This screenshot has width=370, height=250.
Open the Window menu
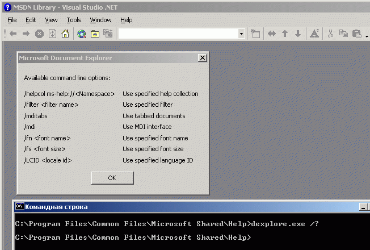click(x=100, y=20)
